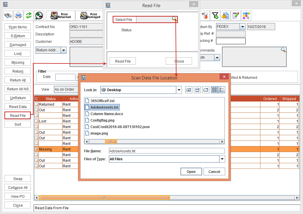Go up one folder level in file dialog
The image size is (303, 214).
pyautogui.click(x=188, y=90)
